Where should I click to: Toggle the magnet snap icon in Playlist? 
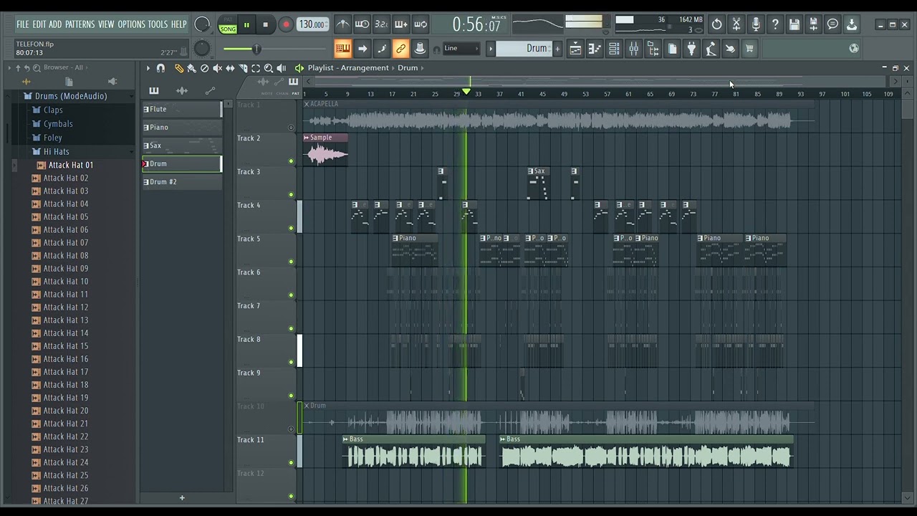(160, 68)
